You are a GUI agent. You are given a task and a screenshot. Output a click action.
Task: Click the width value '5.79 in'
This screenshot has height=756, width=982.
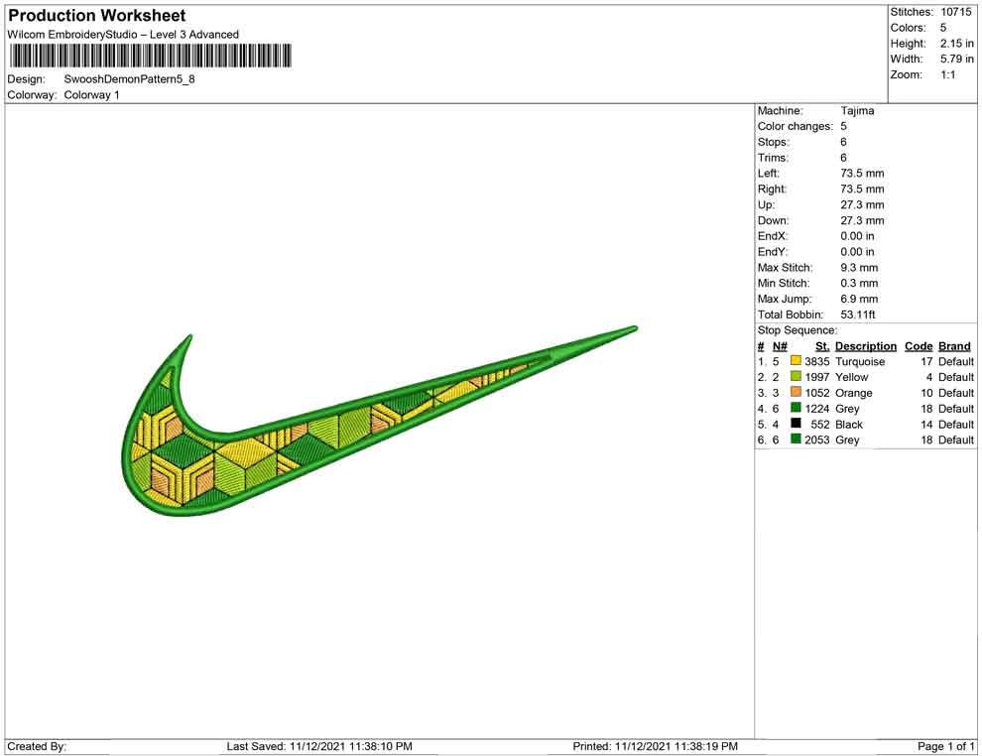[956, 59]
